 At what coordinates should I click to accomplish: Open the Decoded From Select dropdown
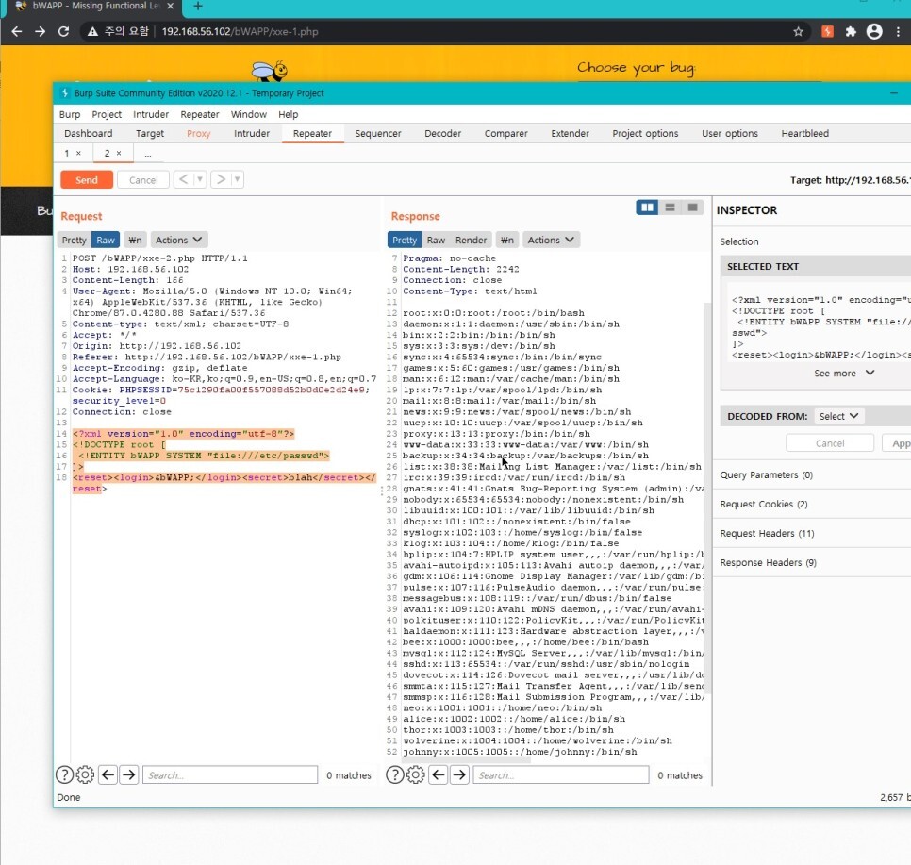(x=838, y=416)
